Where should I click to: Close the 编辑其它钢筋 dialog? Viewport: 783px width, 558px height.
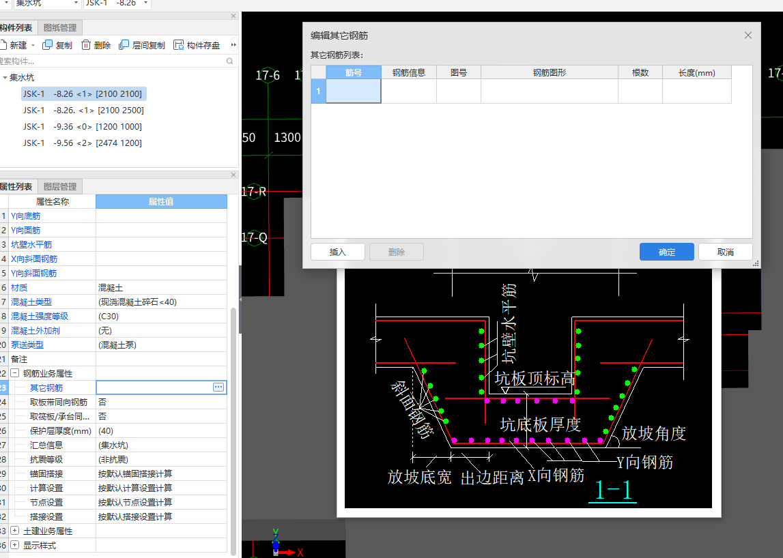[748, 35]
